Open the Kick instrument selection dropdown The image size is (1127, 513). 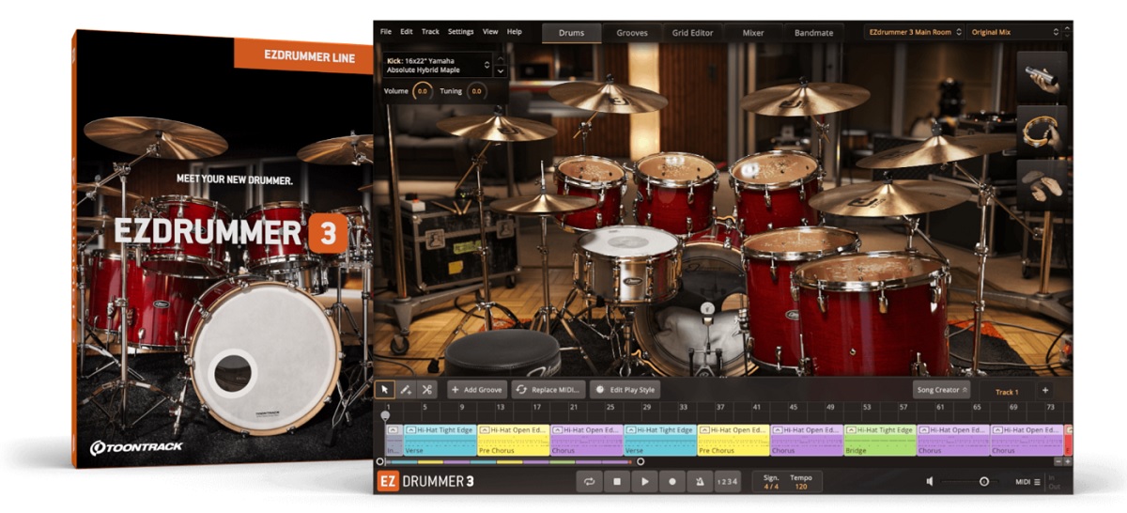coord(438,65)
